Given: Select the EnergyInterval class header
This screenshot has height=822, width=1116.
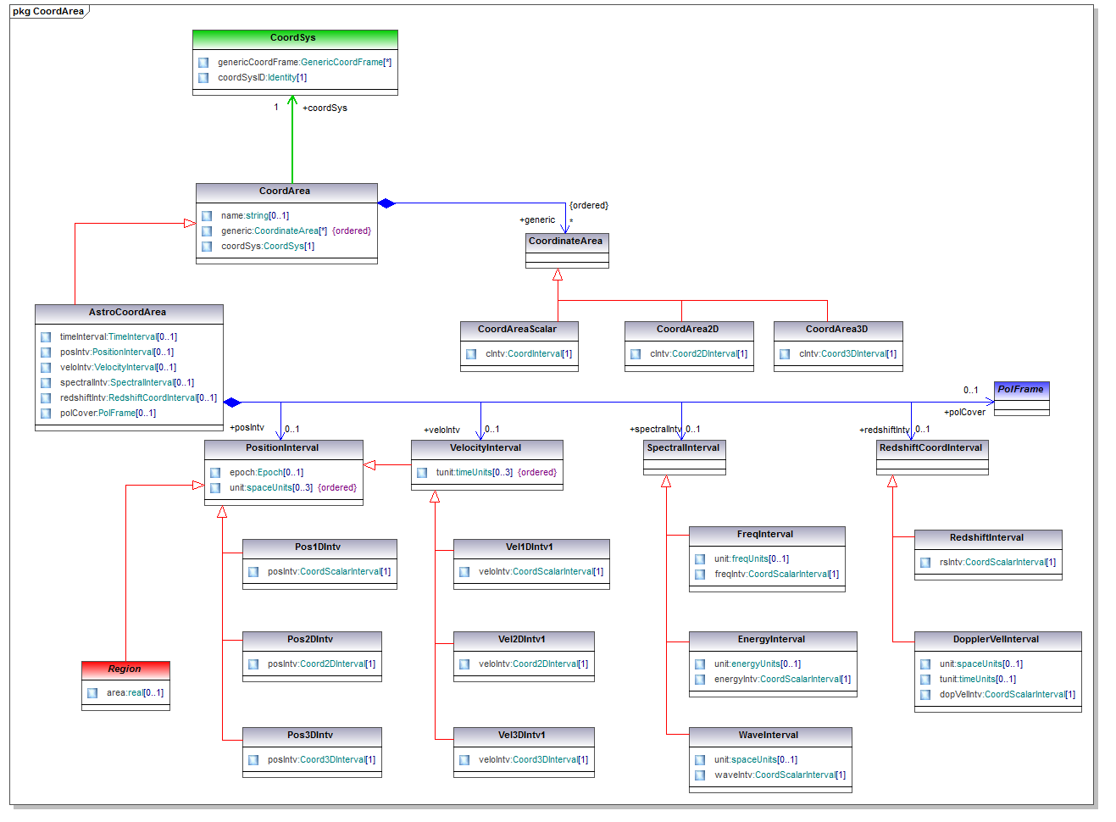Looking at the screenshot, I should pyautogui.click(x=772, y=640).
